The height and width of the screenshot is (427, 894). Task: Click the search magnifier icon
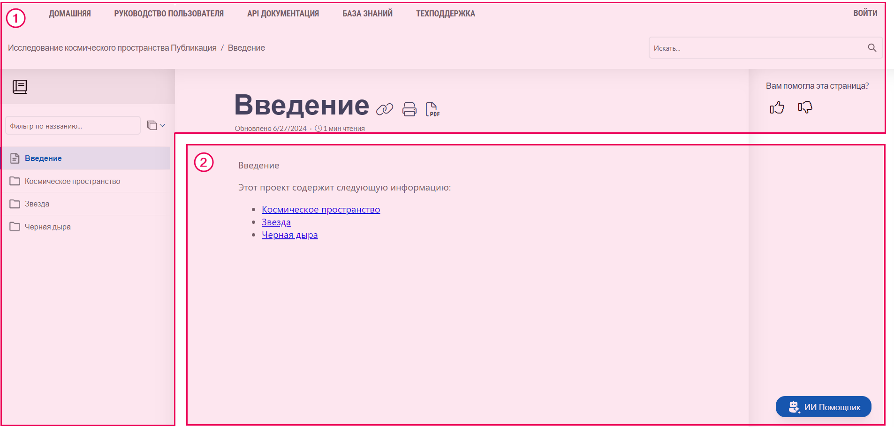coord(871,47)
